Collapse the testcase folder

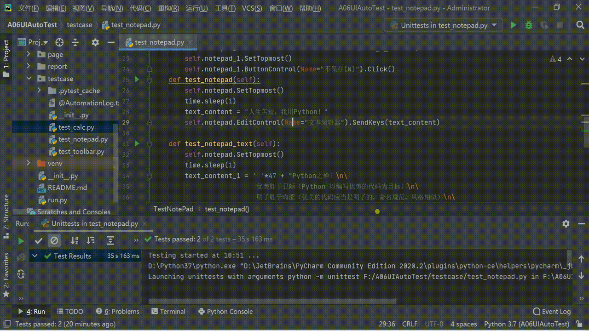click(x=29, y=79)
